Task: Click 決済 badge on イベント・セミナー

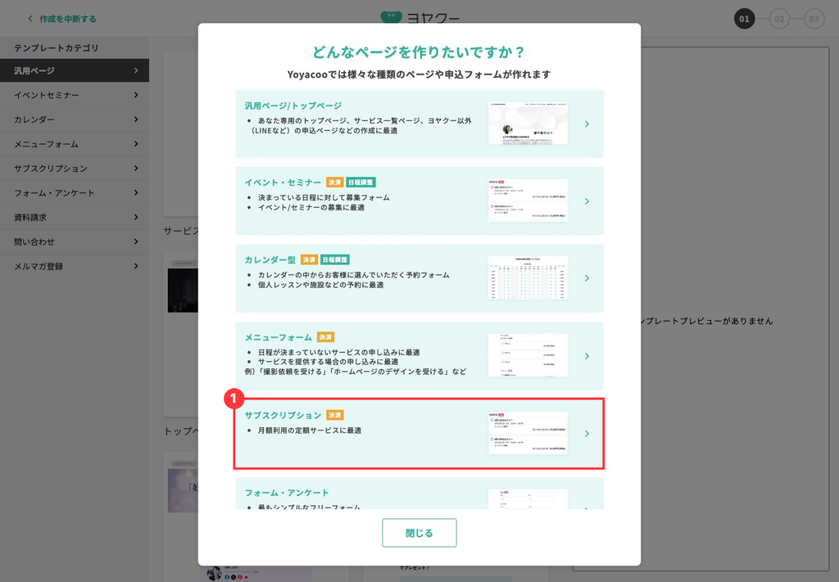Action: click(x=335, y=183)
